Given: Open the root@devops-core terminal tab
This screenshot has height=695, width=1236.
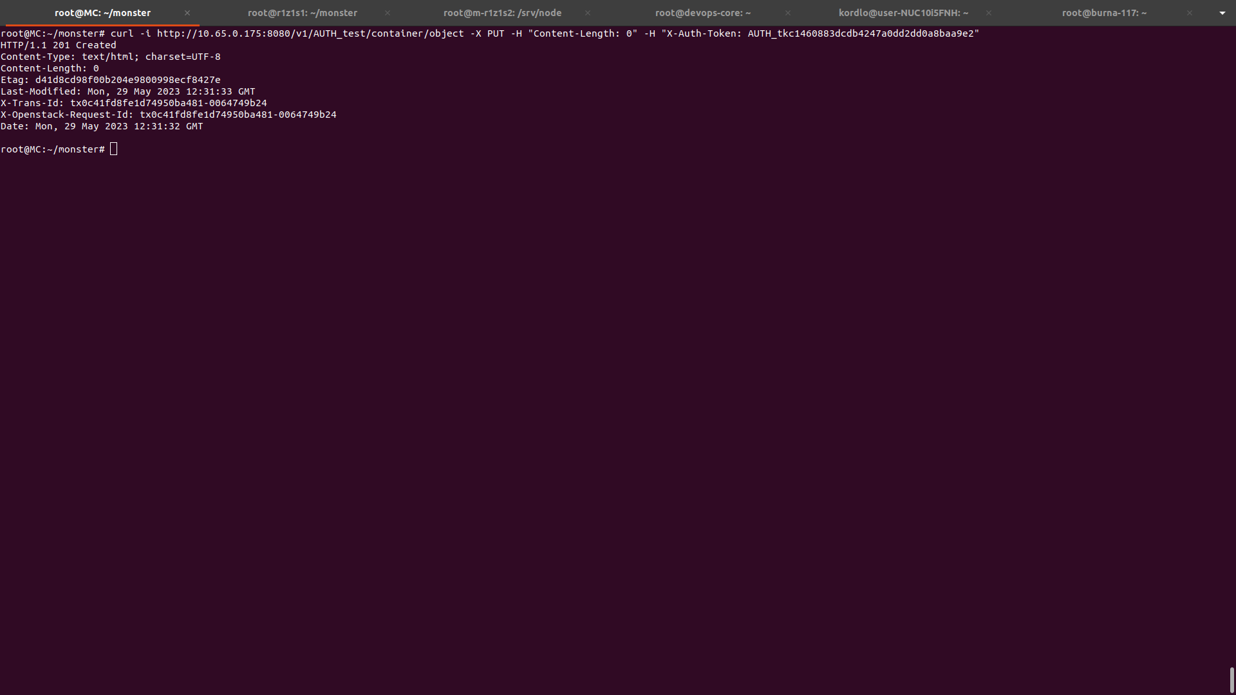Looking at the screenshot, I should pyautogui.click(x=702, y=13).
